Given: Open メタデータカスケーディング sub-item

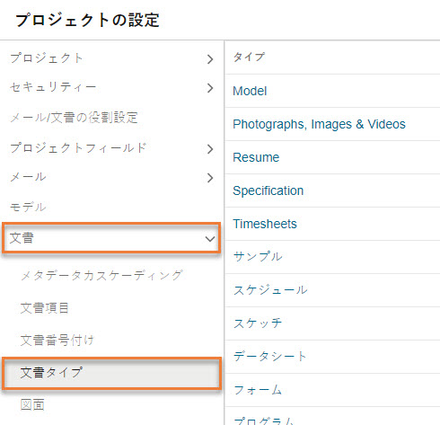Looking at the screenshot, I should [101, 275].
